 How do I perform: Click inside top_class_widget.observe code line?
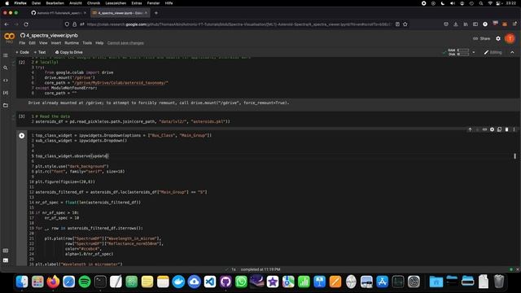(72, 155)
